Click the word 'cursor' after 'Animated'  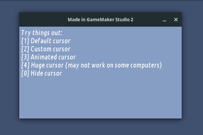coord(67,57)
